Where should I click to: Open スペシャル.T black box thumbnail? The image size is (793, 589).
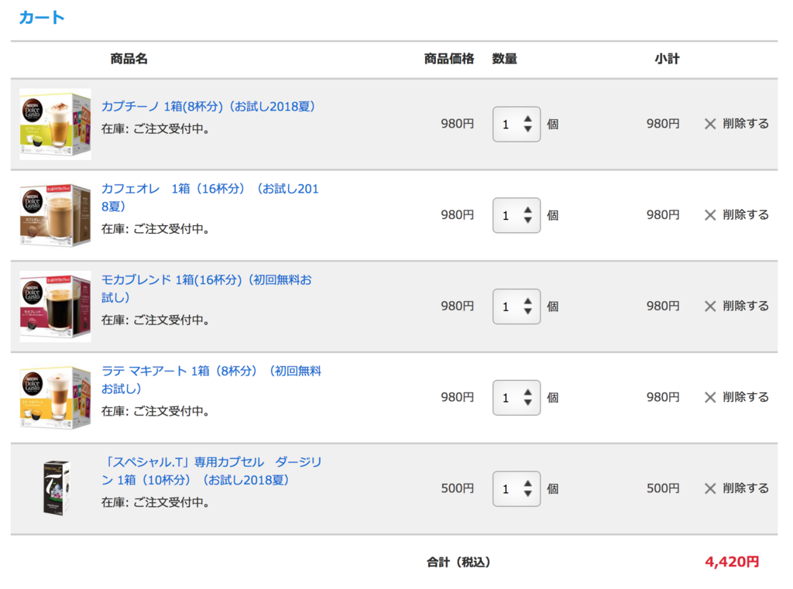coord(56,488)
